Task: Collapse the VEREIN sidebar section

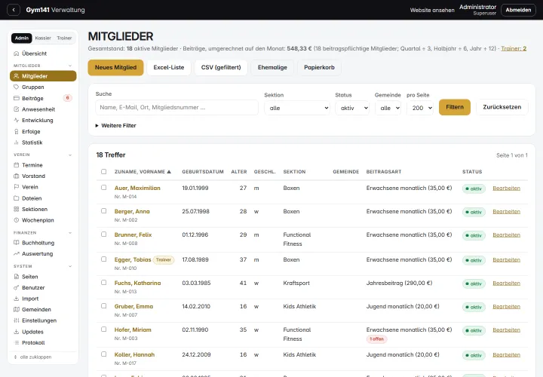Action: pyautogui.click(x=70, y=155)
